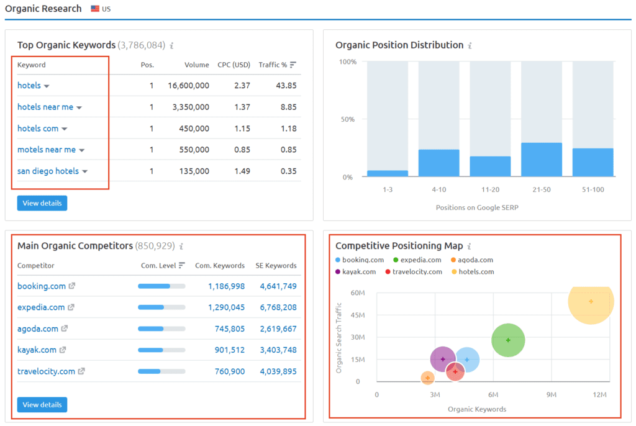Viewport: 636px width, 426px height.
Task: Expand the motels near me dropdown arrow
Action: [x=82, y=150]
